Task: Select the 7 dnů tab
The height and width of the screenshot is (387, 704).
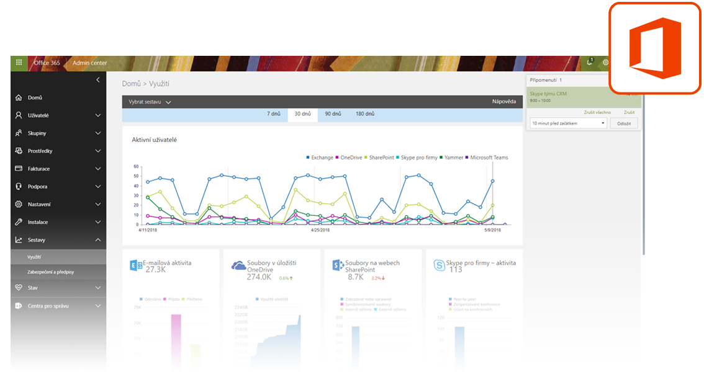Action: pos(273,114)
